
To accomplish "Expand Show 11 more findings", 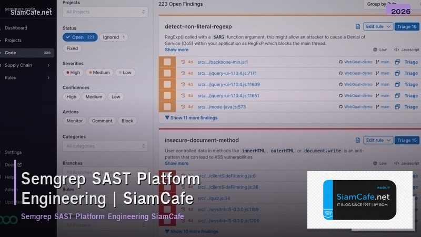I will (191, 117).
